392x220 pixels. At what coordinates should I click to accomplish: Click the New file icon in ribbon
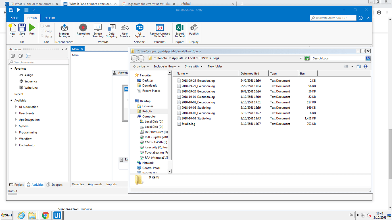pyautogui.click(x=12, y=30)
